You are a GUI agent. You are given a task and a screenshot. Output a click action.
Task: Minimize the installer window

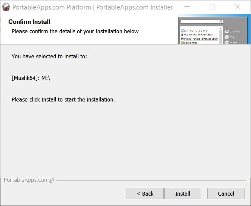coord(187,7)
